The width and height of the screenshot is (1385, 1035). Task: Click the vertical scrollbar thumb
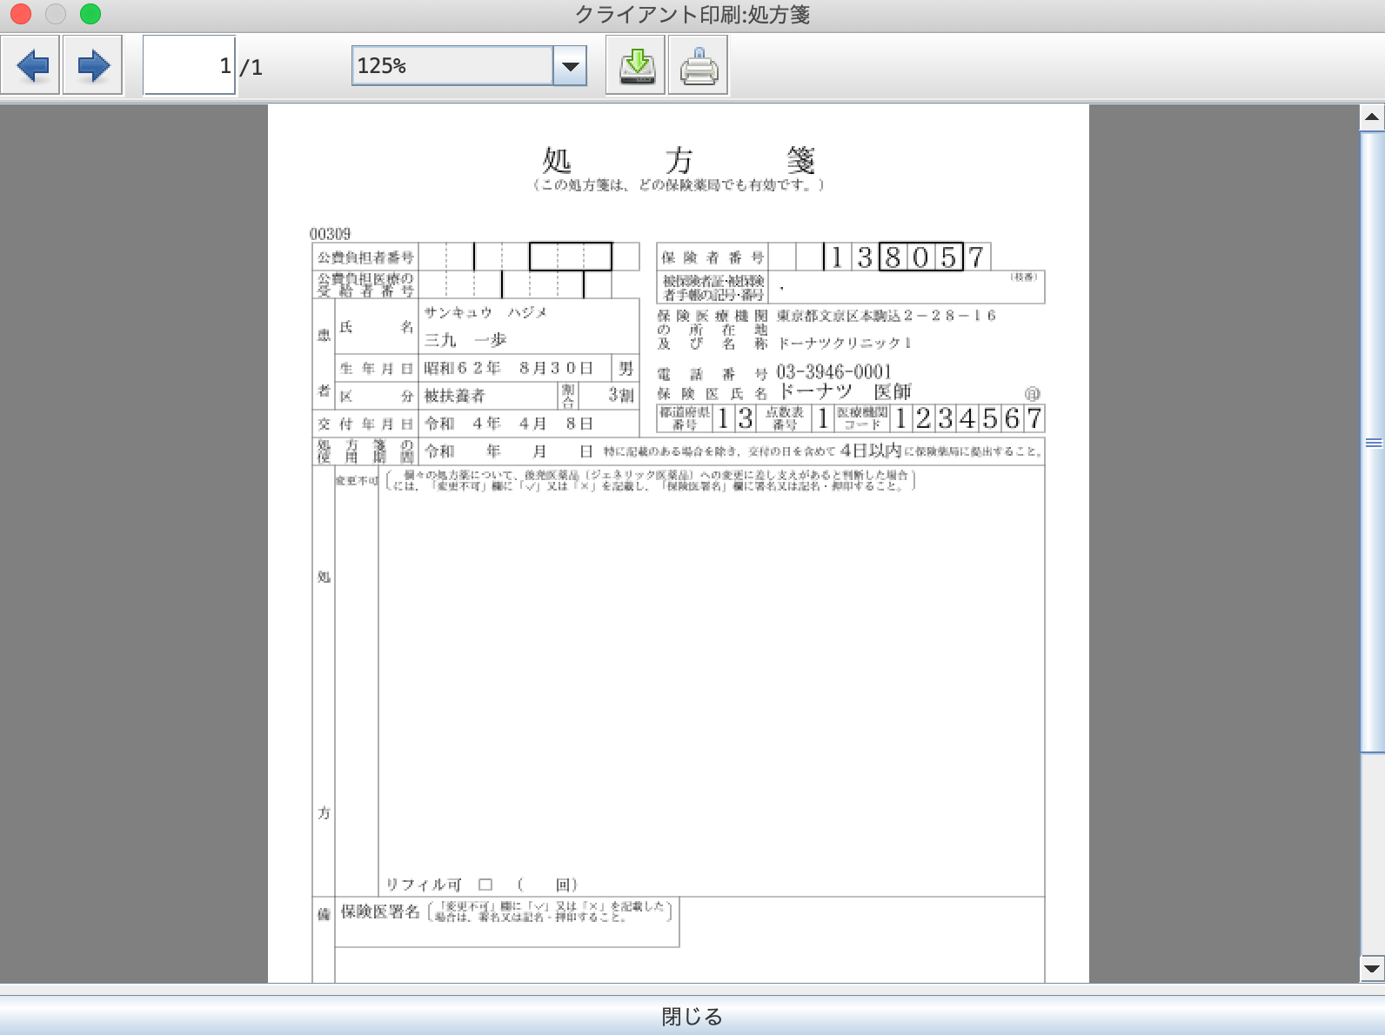point(1372,443)
